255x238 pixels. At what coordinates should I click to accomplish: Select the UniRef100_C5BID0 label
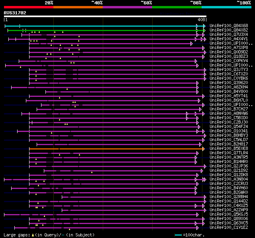click(x=229, y=118)
